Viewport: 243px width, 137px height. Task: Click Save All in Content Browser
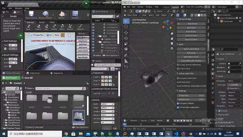pos(27,78)
